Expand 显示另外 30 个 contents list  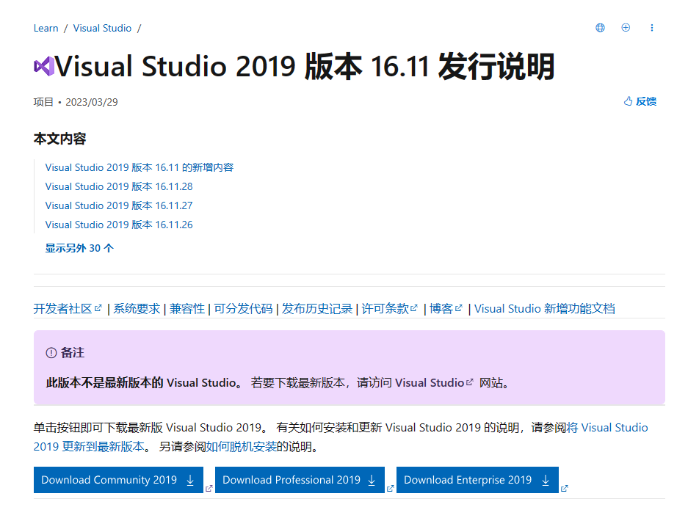[x=79, y=248]
